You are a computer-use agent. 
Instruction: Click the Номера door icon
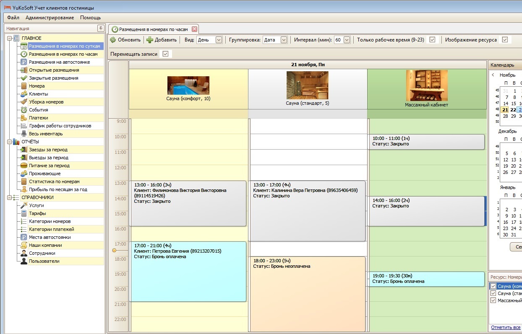point(24,86)
